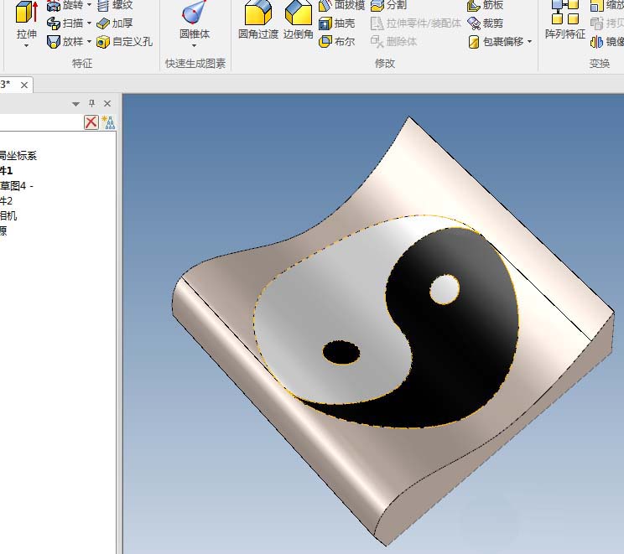
Task: Close the document tab
Action: (24, 85)
